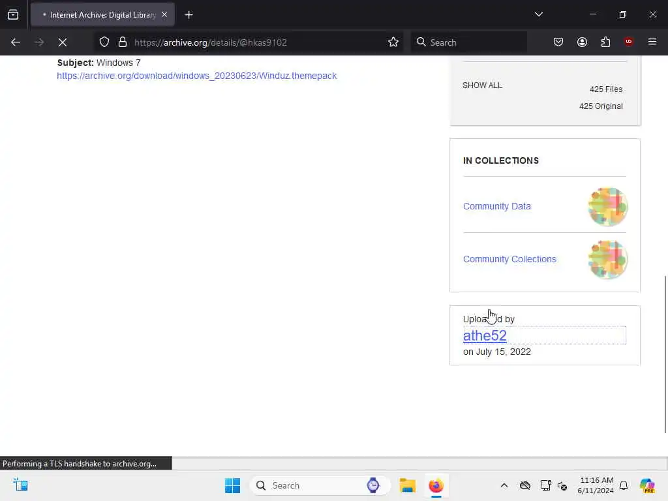Screen dimensions: 668x501
Task: Expand the list all tabs chevron
Action: tap(538, 14)
